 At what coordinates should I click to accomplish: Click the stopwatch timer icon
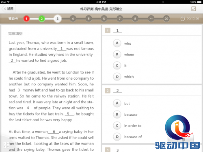[x=183, y=18]
